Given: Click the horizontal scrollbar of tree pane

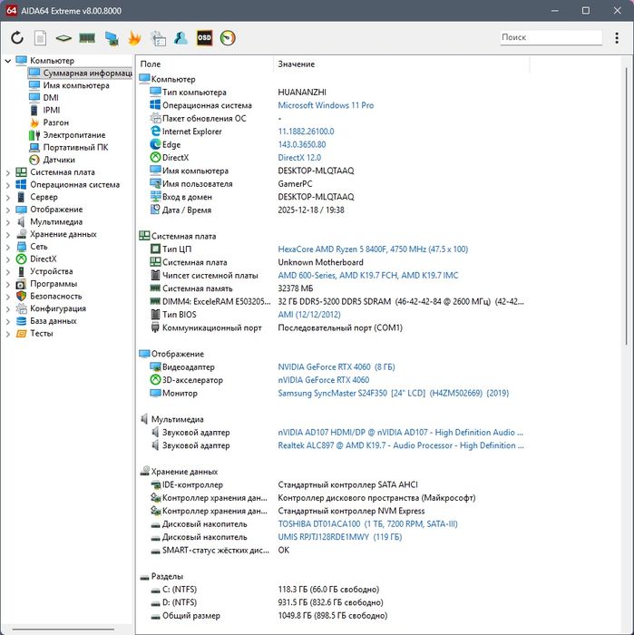Looking at the screenshot, I should pos(63,630).
